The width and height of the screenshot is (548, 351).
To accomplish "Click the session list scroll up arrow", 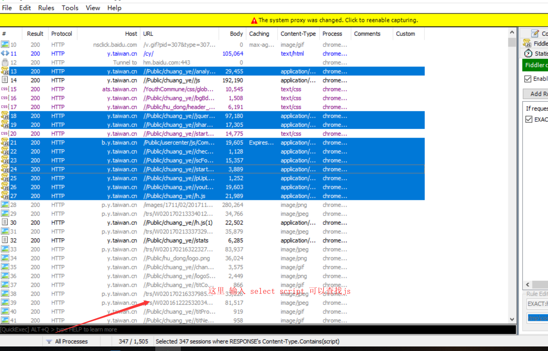I will pos(512,32).
